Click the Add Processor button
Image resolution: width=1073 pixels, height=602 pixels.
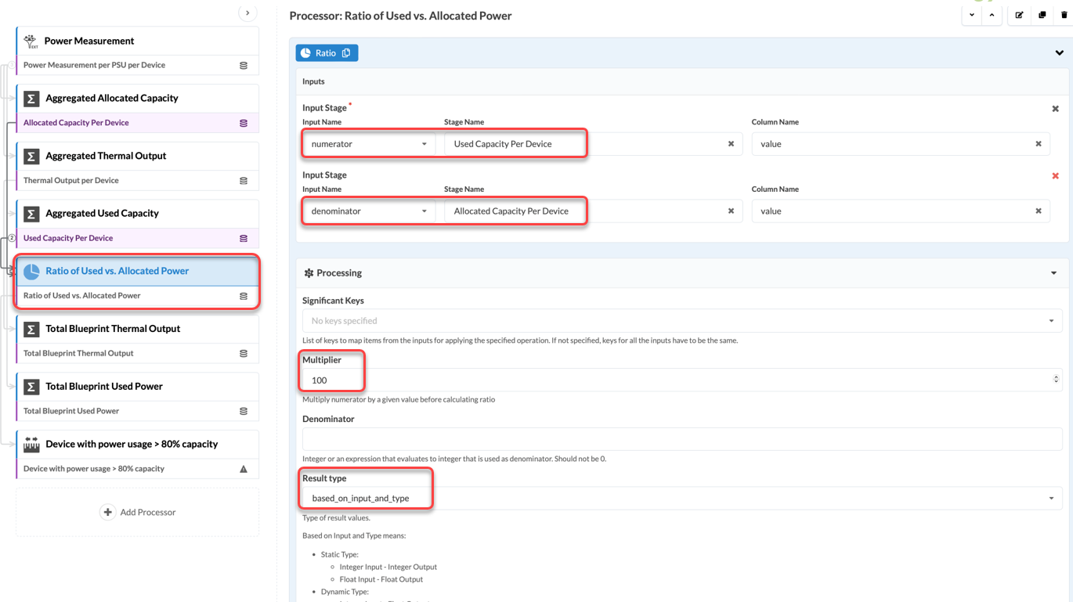pos(138,512)
